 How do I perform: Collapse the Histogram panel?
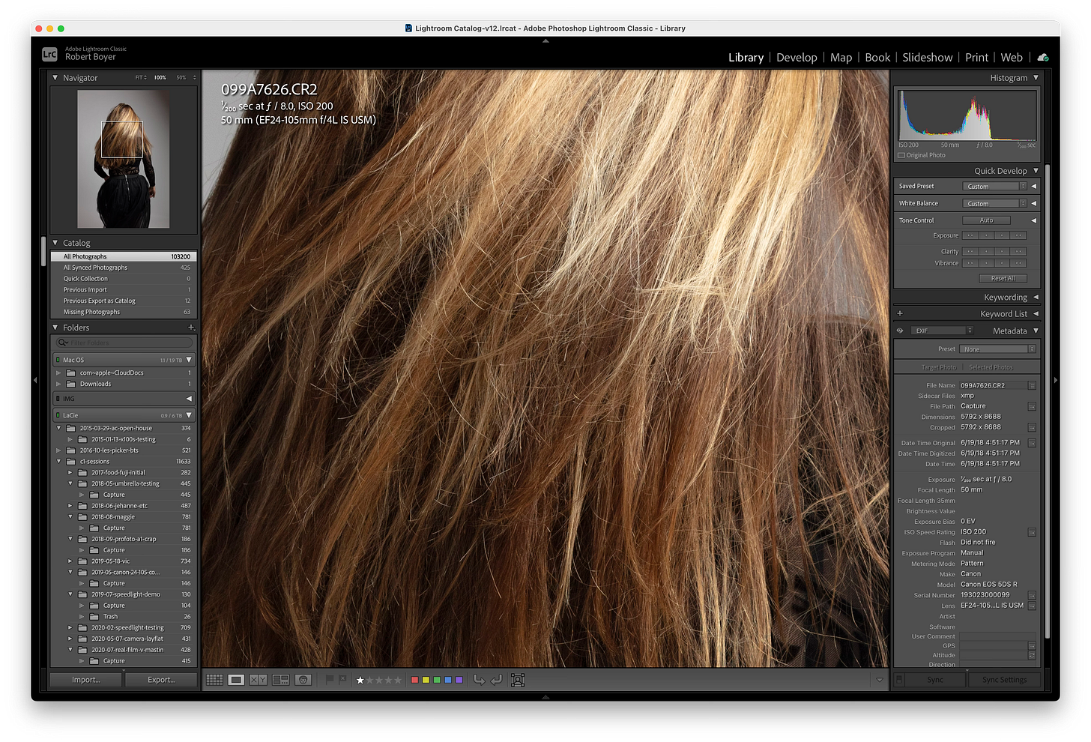click(x=1036, y=78)
